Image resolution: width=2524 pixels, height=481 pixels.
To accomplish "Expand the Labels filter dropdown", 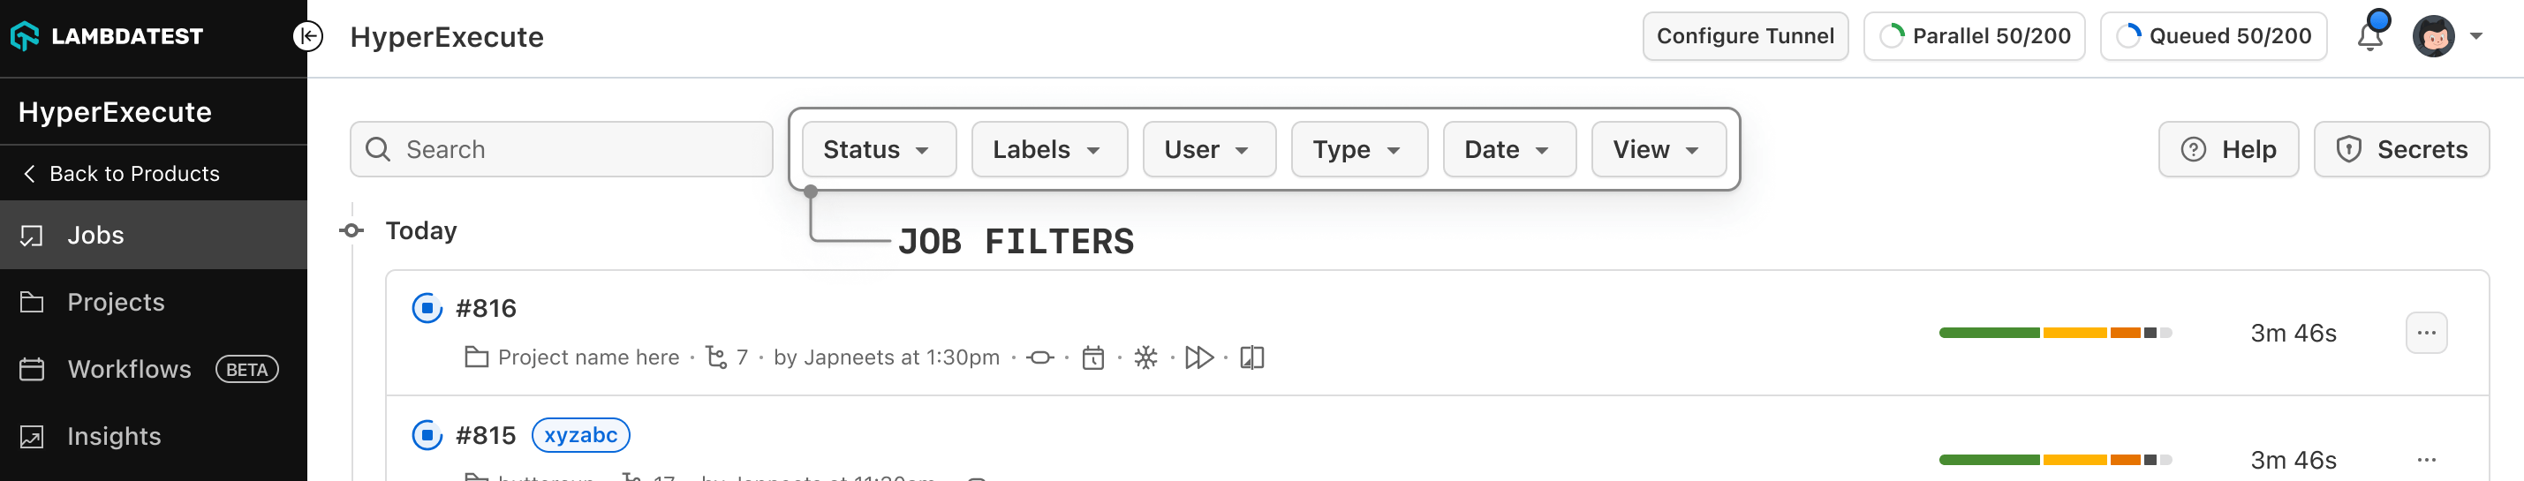I will point(1048,150).
